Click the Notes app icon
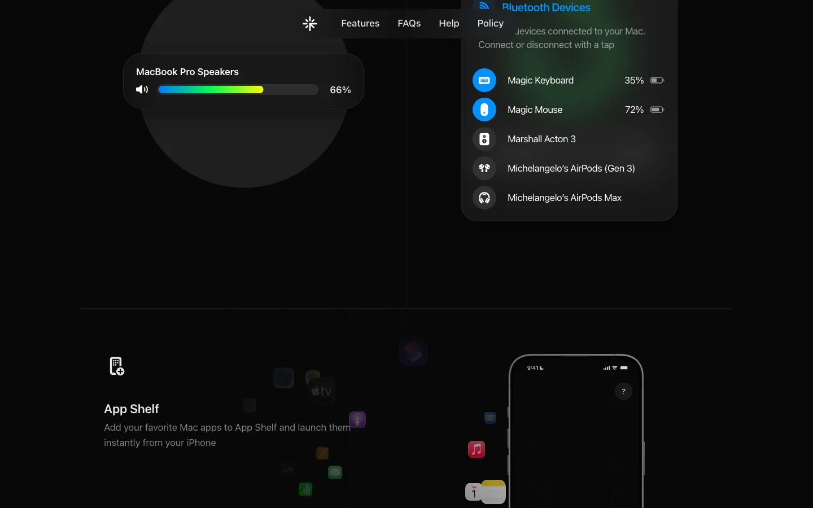Image resolution: width=813 pixels, height=508 pixels. tap(493, 492)
